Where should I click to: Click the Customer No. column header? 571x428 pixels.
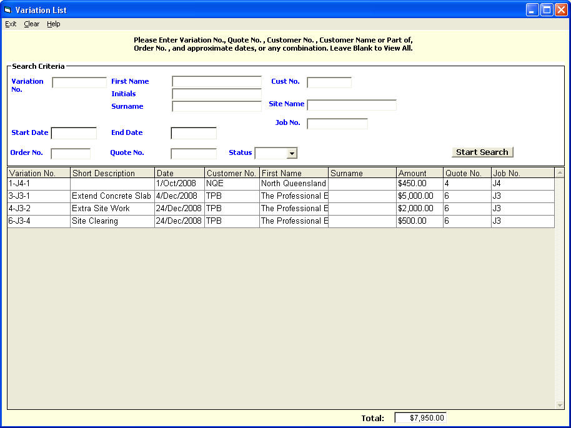click(x=232, y=173)
